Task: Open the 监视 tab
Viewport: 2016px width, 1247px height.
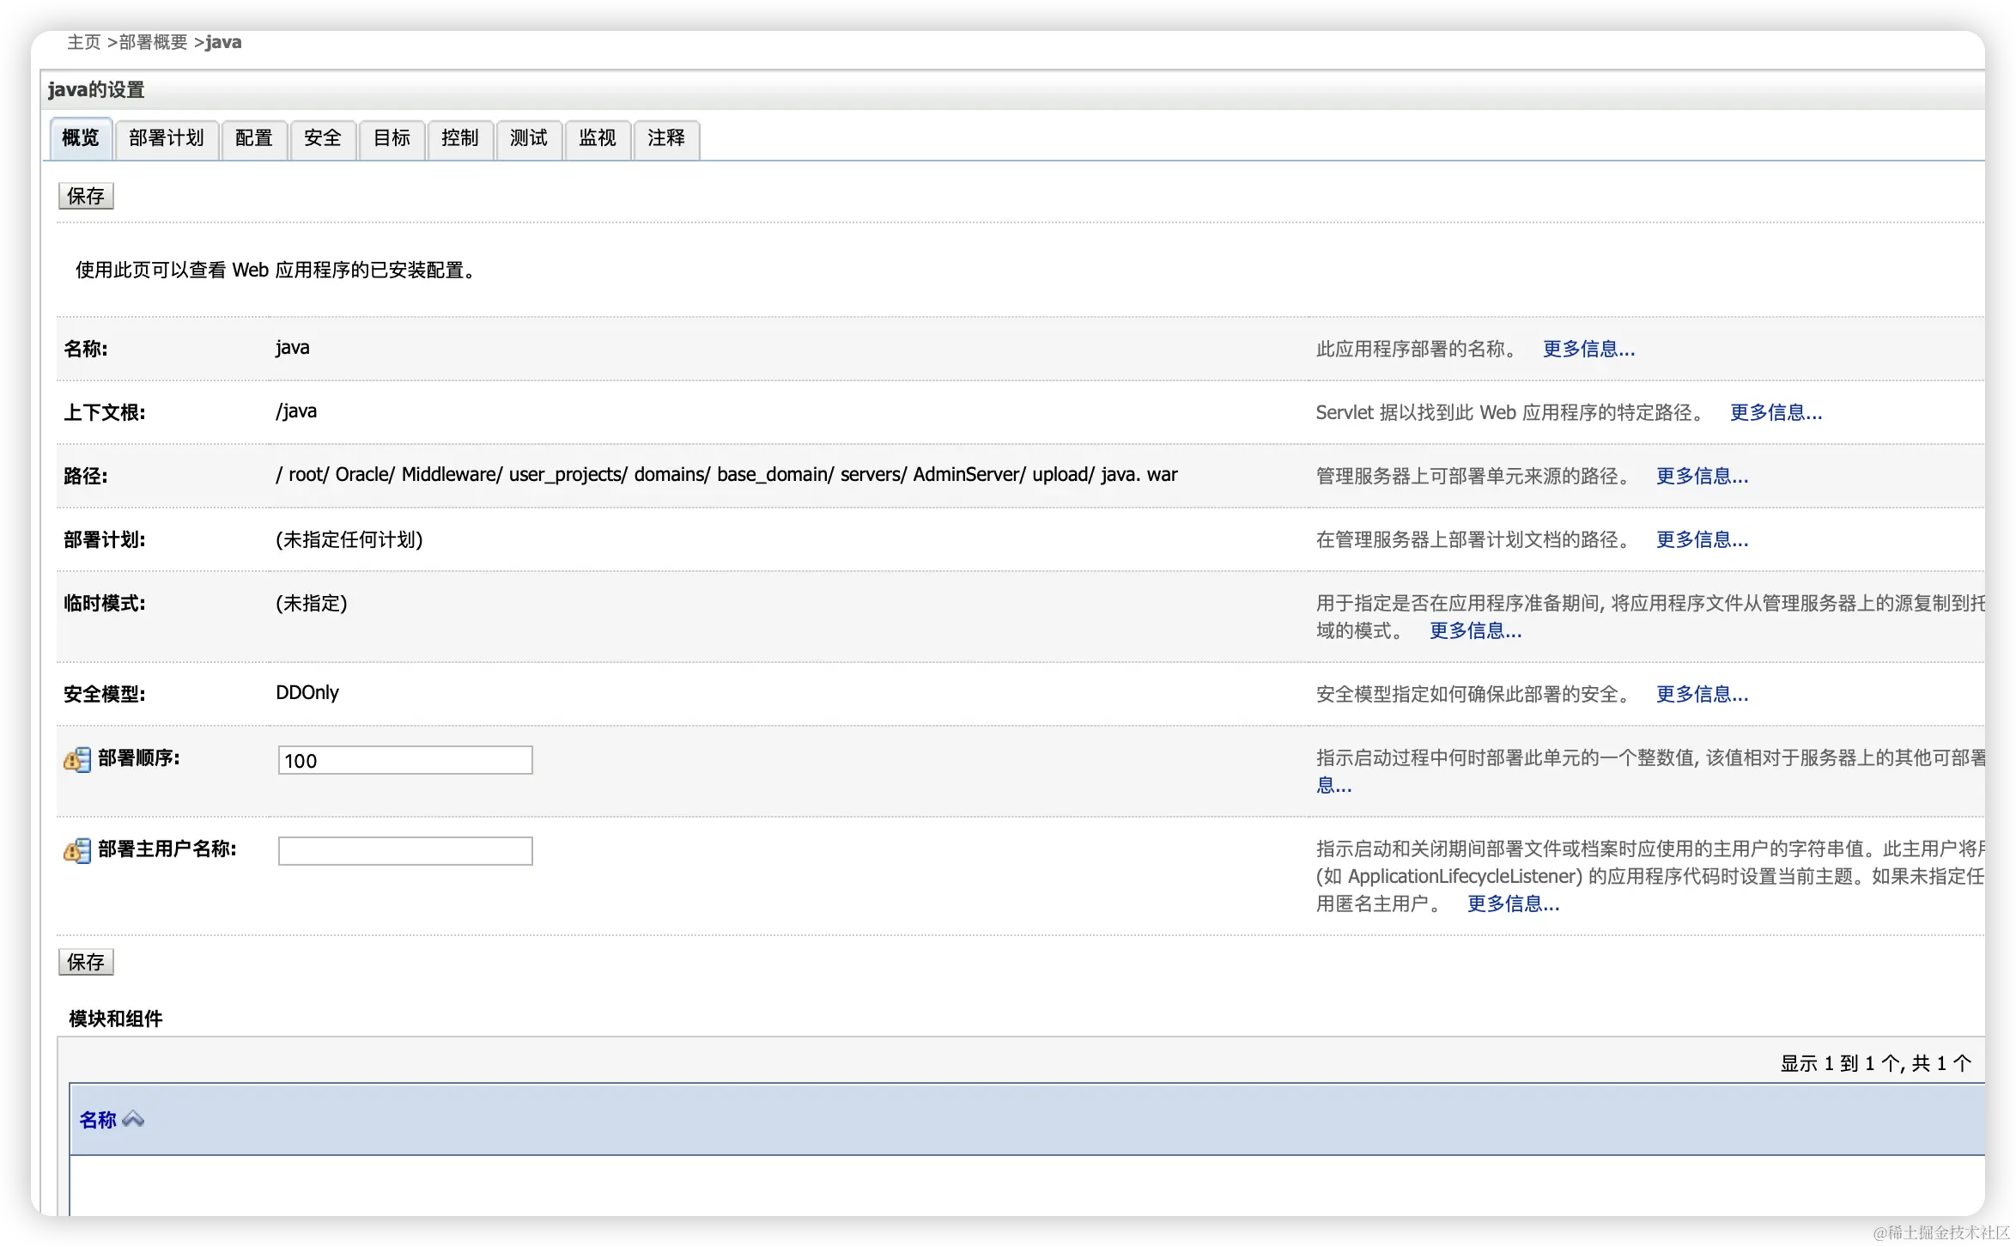Action: pos(598,138)
